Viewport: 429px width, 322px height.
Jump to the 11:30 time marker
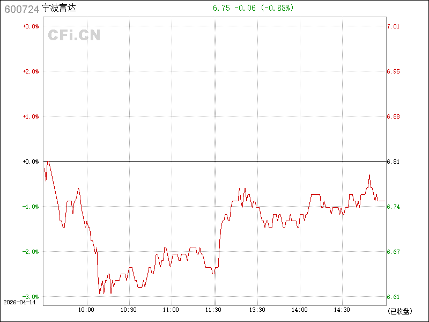(214, 310)
